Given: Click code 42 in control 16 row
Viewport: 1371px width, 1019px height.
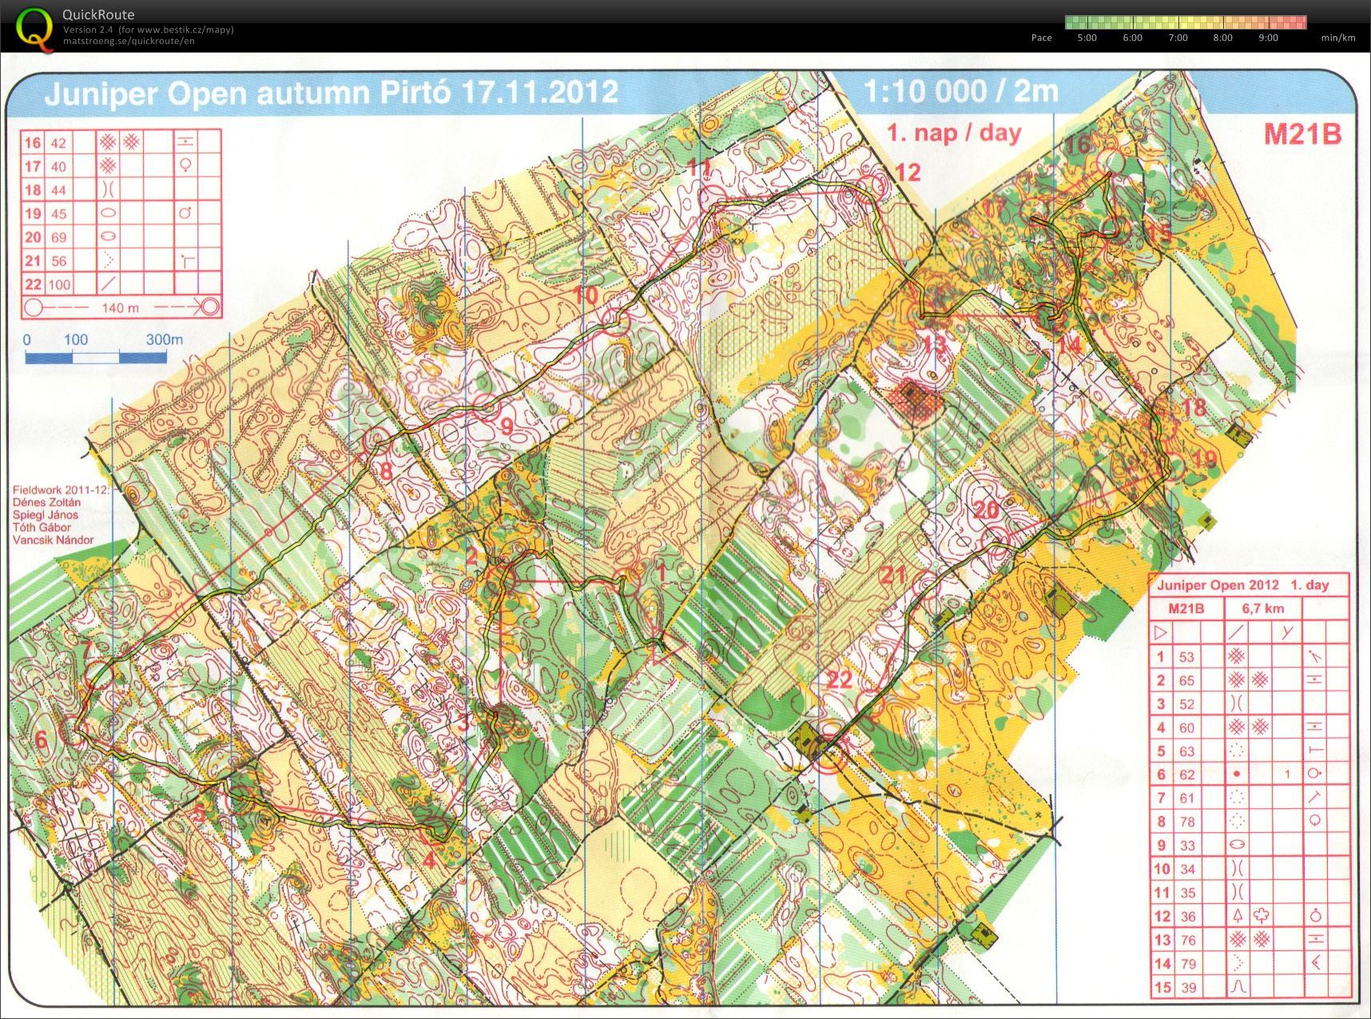Looking at the screenshot, I should [58, 143].
